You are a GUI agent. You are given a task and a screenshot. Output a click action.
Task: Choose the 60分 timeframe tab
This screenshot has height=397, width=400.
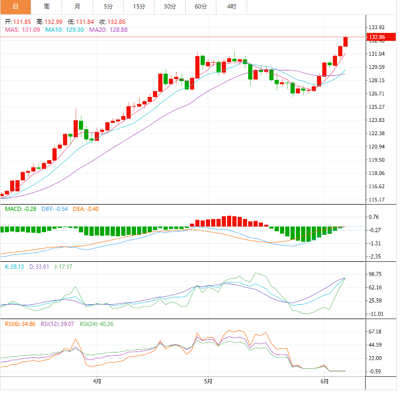[201, 7]
